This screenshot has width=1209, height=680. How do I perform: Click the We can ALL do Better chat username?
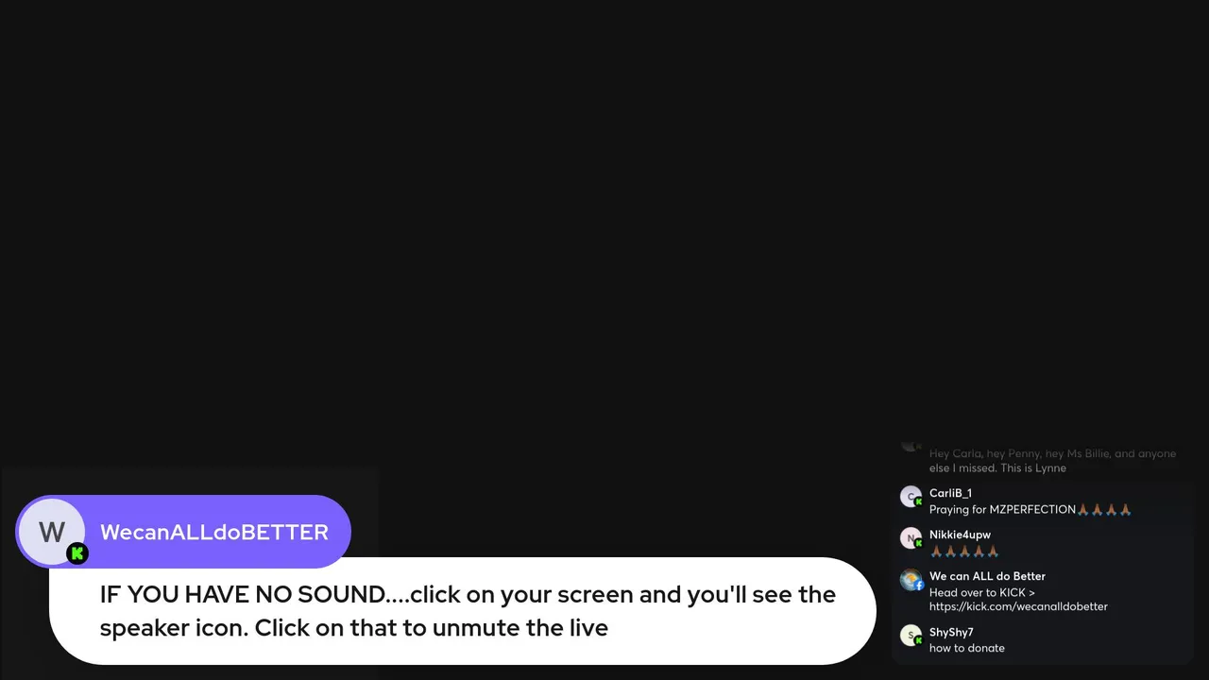[x=987, y=576]
